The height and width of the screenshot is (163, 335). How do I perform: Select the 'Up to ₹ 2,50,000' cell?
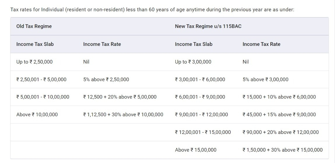click(x=34, y=62)
